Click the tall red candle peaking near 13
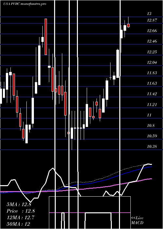Screen dimensions: 163x229 point(46,37)
